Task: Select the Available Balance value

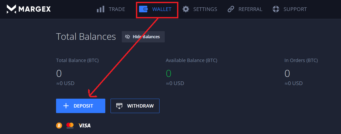Action: click(x=168, y=74)
